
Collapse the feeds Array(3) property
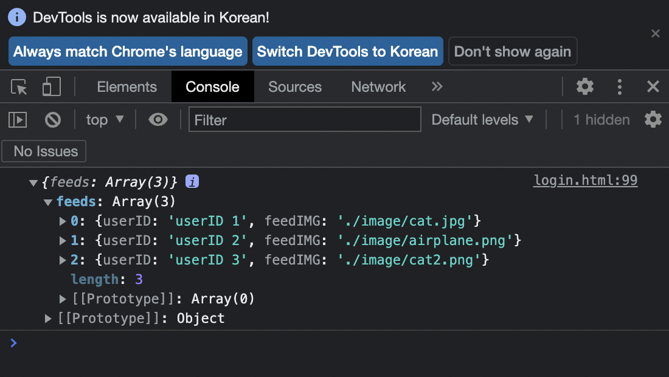click(x=48, y=202)
